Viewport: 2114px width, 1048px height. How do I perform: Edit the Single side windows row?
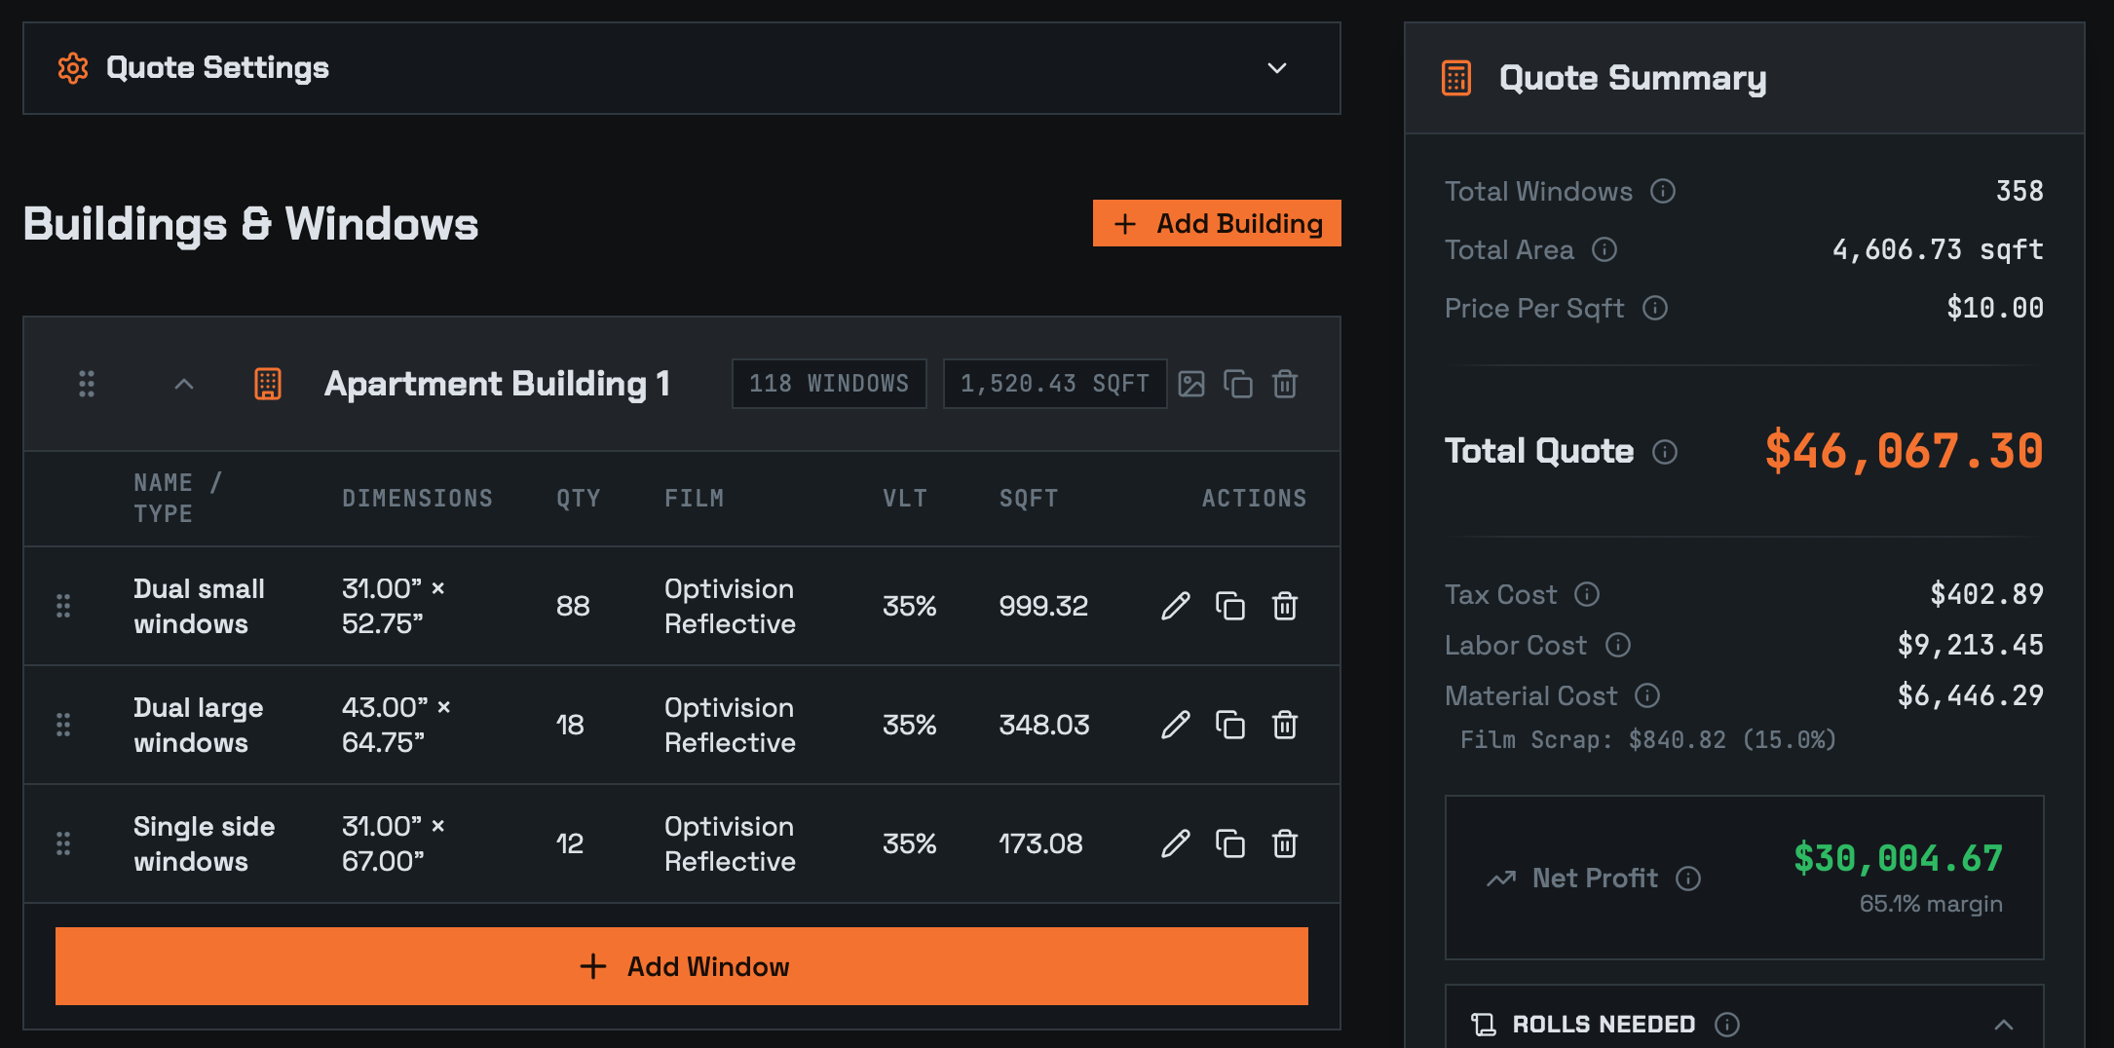pyautogui.click(x=1175, y=843)
